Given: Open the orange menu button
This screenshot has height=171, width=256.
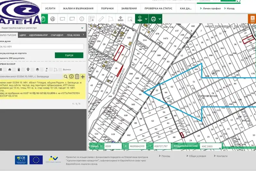Looking at the screenshot, I should tap(252, 19).
